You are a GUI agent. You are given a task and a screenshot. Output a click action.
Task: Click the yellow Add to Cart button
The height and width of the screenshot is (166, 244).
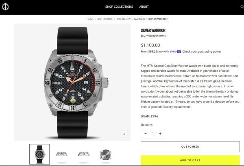(x=190, y=160)
